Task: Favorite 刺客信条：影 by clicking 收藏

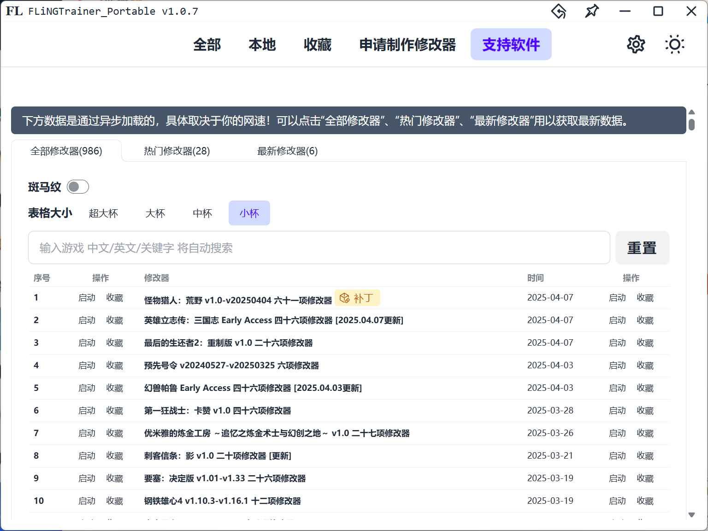Action: pyautogui.click(x=115, y=455)
